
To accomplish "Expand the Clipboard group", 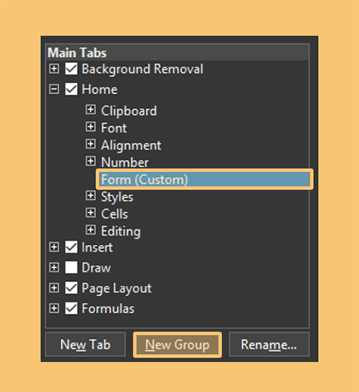I will point(90,110).
